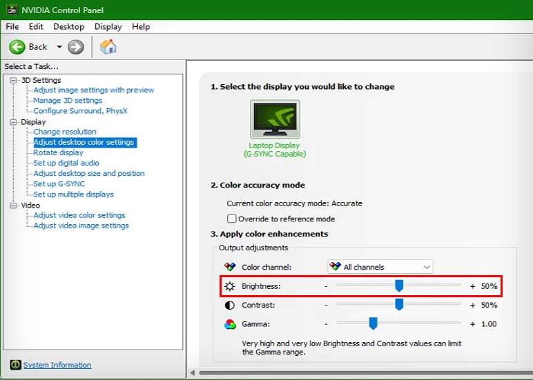Click the NVIDIA Control Panel title icon
The image size is (533, 380).
coord(11,10)
